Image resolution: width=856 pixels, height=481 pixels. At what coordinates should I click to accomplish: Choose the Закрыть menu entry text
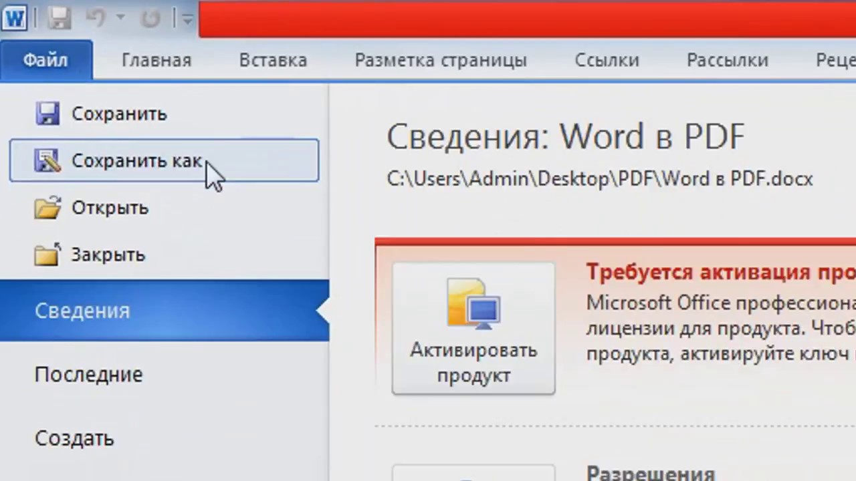[x=108, y=255]
